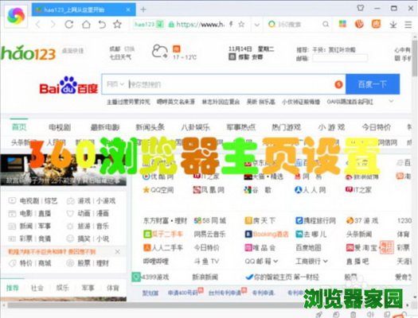Open the colorful extensions grid icon
The width and height of the screenshot is (418, 318).
[342, 24]
